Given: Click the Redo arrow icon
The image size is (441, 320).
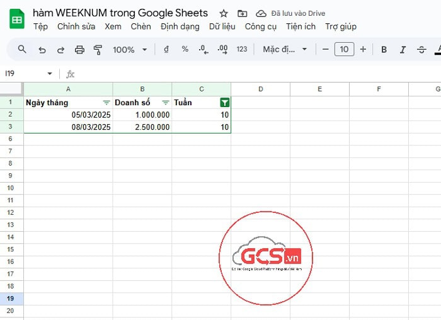Looking at the screenshot, I should pos(60,50).
